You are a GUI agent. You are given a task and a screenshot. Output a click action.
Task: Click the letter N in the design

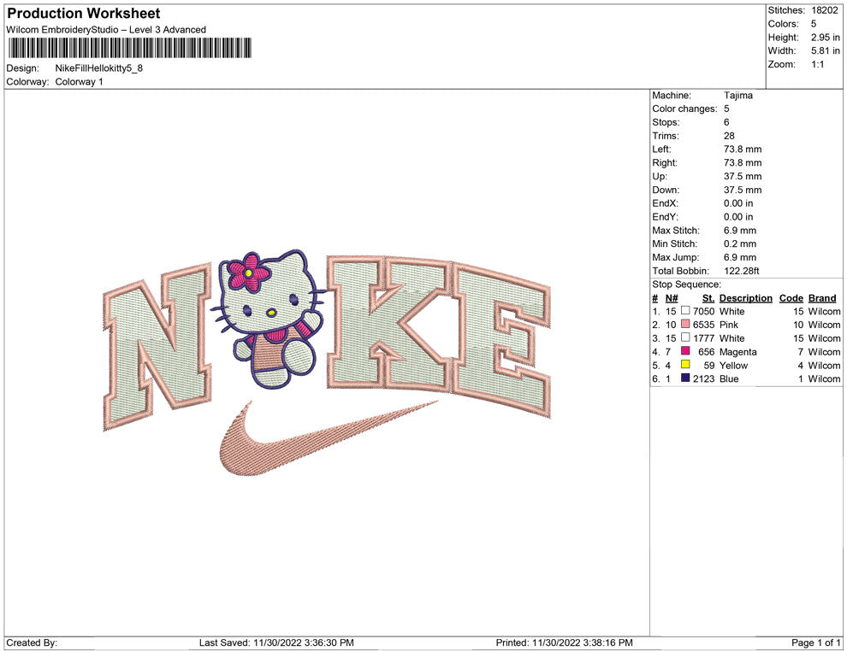click(x=157, y=347)
